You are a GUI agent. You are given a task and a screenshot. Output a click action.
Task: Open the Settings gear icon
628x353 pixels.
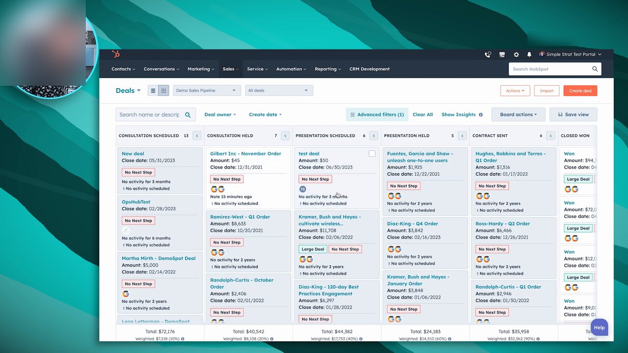pos(516,55)
